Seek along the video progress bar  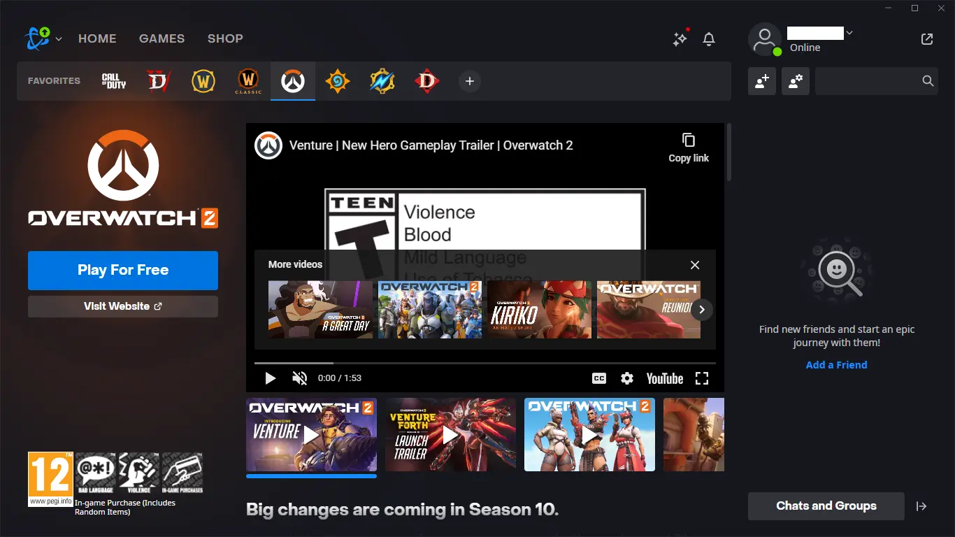click(485, 364)
